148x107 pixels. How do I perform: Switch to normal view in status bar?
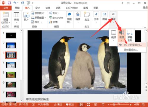click(81, 105)
